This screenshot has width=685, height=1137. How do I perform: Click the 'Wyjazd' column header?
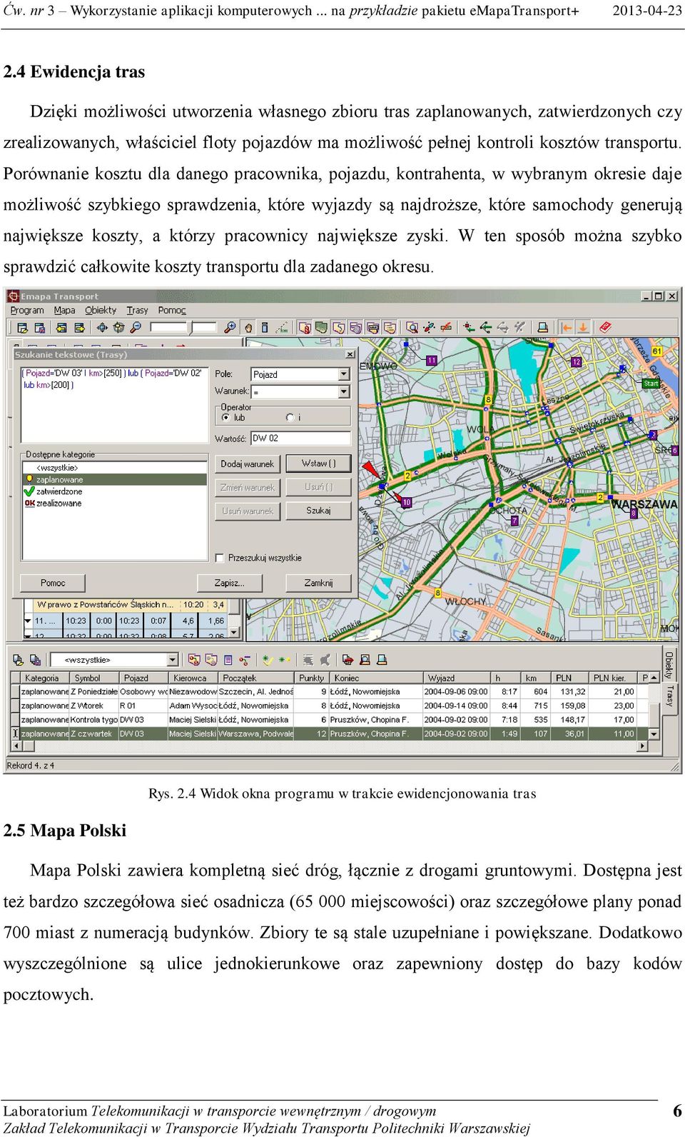click(x=457, y=678)
